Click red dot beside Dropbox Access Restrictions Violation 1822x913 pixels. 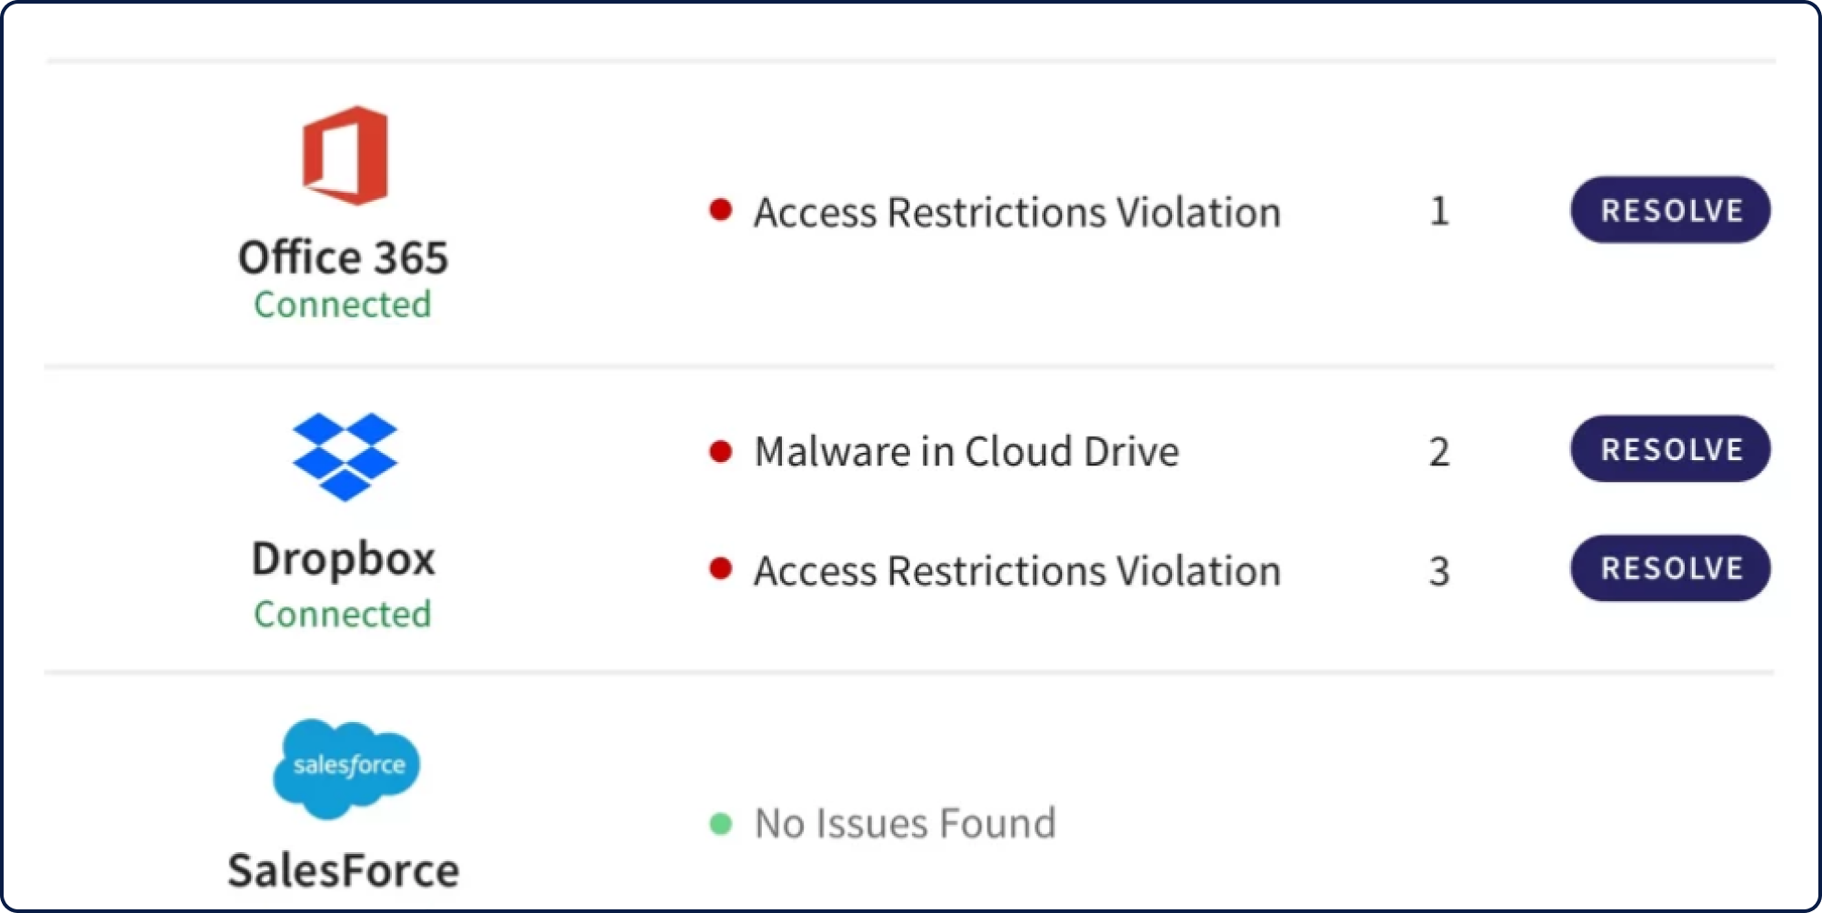point(721,570)
